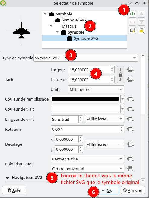Open data-defined override for Largeur

coord(130,69)
